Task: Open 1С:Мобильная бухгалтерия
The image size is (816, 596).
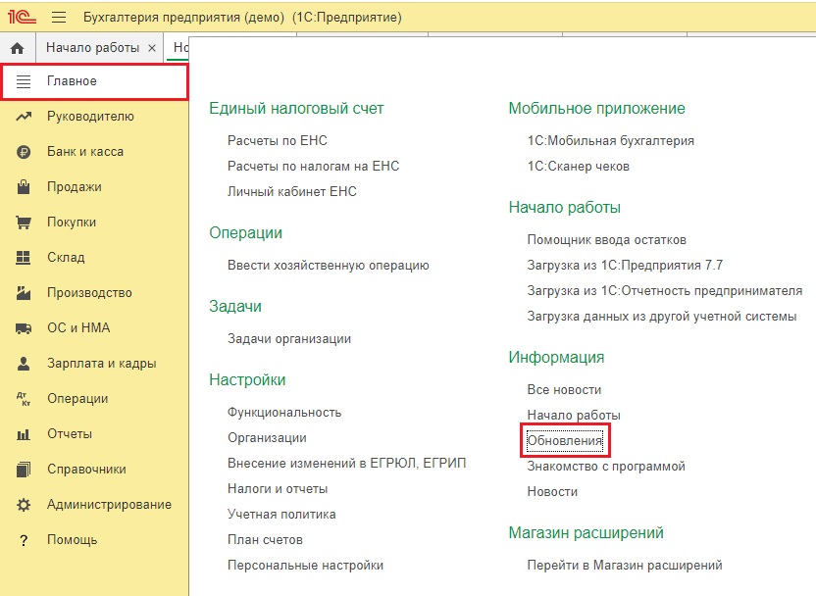Action: pos(610,141)
